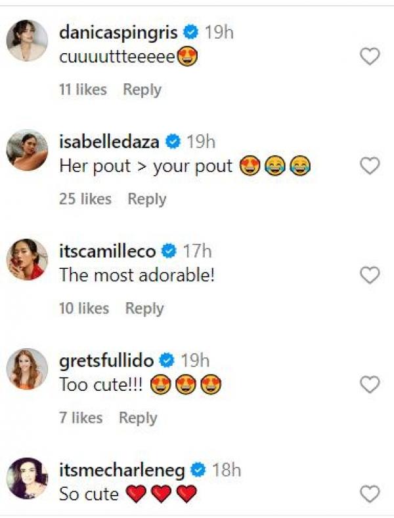Heart the gretsfullido comment
Image resolution: width=394 pixels, height=518 pixels.
(370, 385)
